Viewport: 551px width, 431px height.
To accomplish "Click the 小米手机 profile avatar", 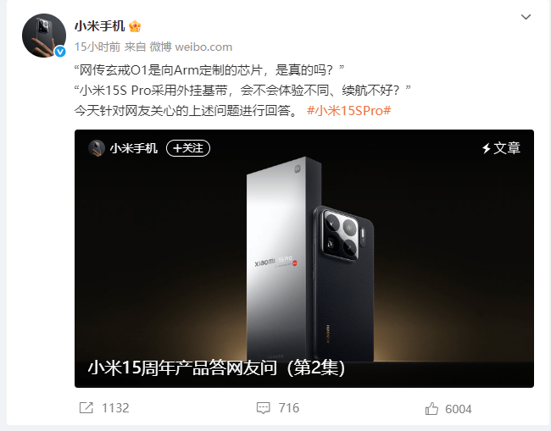I will pos(44,36).
